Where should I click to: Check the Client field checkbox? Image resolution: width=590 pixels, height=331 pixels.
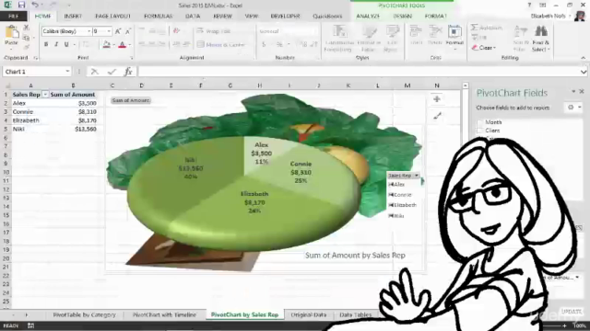(x=480, y=131)
